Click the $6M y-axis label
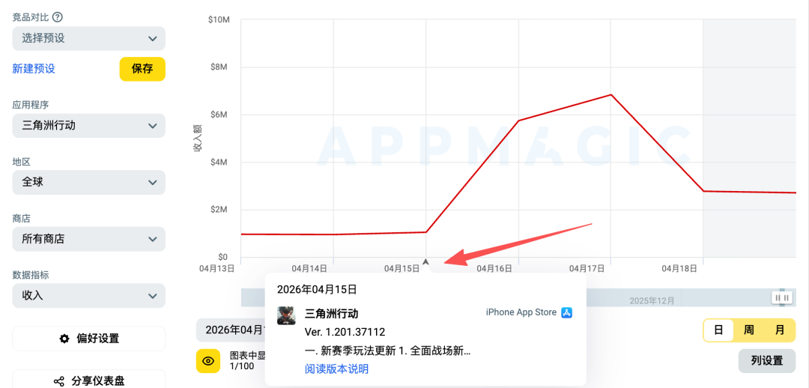This screenshot has width=809, height=388. click(219, 115)
